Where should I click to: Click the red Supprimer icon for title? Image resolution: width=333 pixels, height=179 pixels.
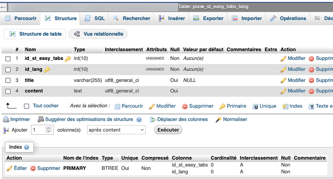pyautogui.click(x=311, y=80)
